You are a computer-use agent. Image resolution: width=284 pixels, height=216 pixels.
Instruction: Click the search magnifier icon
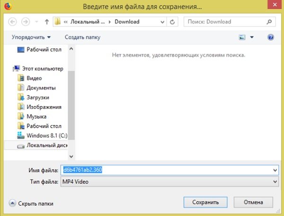269,22
